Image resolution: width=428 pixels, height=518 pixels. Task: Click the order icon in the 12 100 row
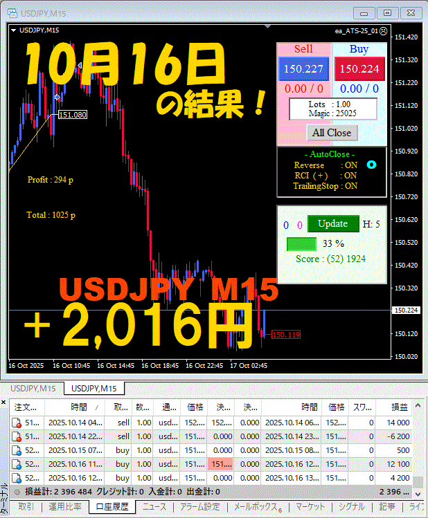pyautogui.click(x=17, y=465)
